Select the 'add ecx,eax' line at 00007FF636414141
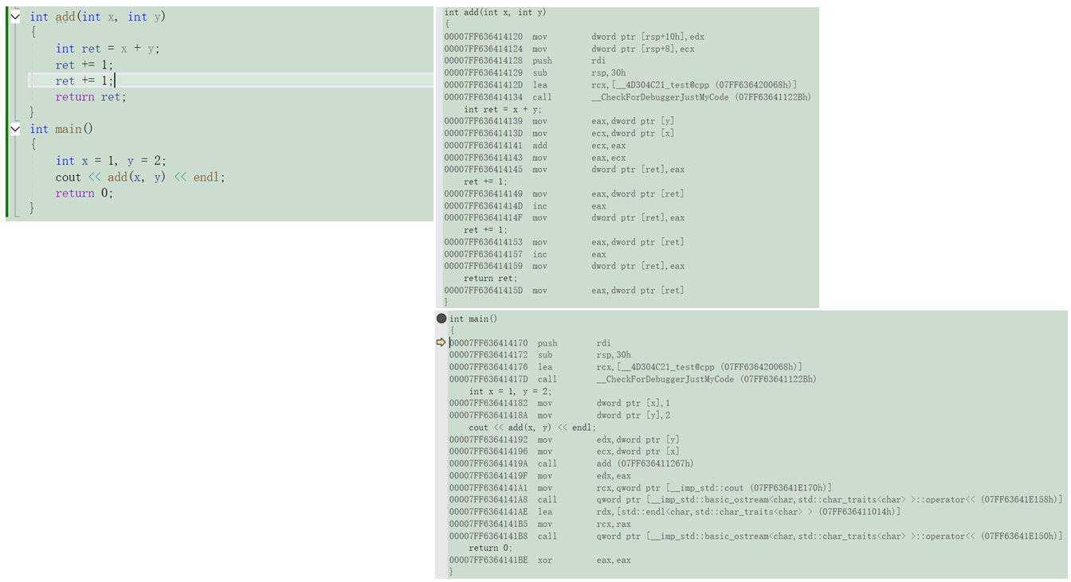 [535, 146]
